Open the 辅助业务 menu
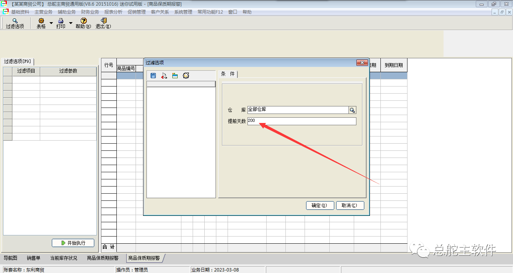513x273 pixels. pos(67,12)
